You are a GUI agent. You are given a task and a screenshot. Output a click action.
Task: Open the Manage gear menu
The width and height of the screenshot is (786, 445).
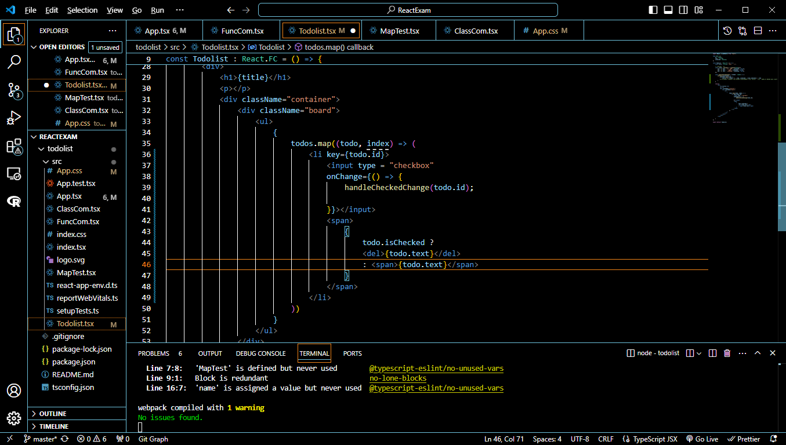point(14,418)
